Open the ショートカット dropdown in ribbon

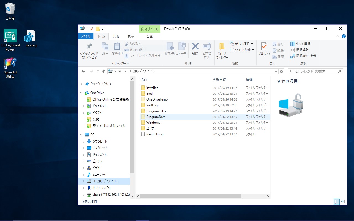point(242,50)
